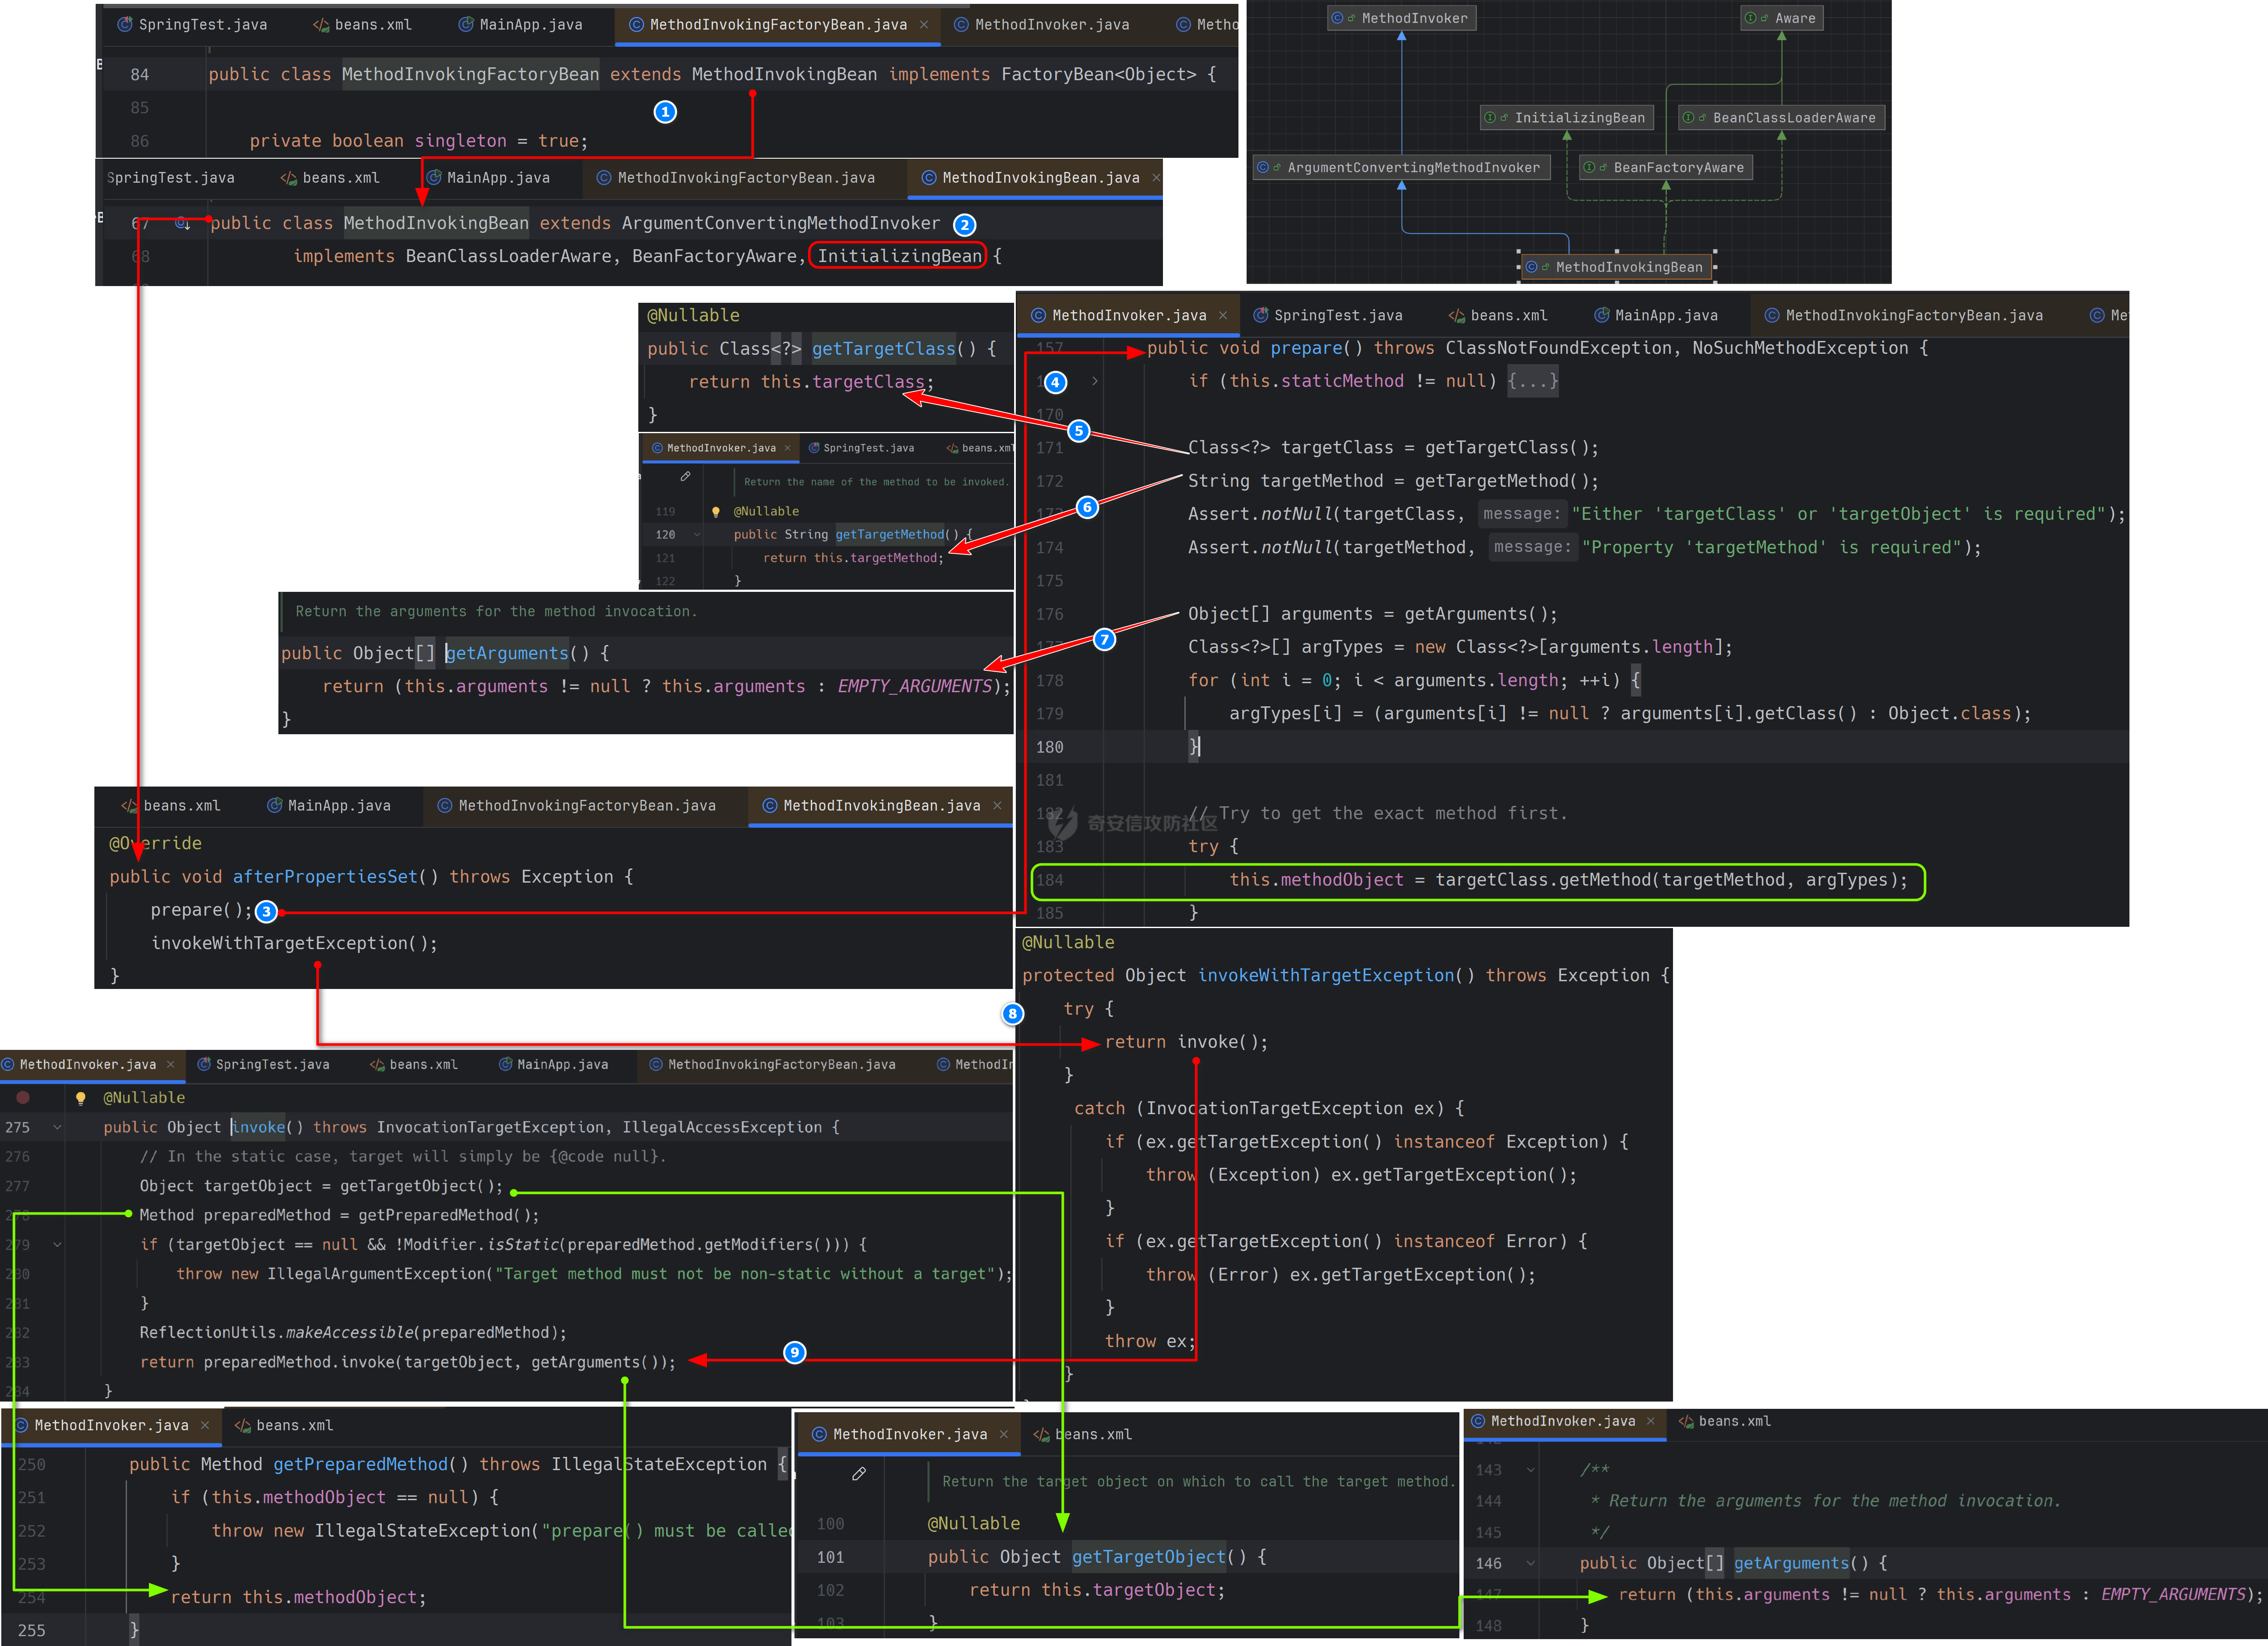
Task: Toggle the red breakpoint above line 275
Action: click(x=23, y=1098)
